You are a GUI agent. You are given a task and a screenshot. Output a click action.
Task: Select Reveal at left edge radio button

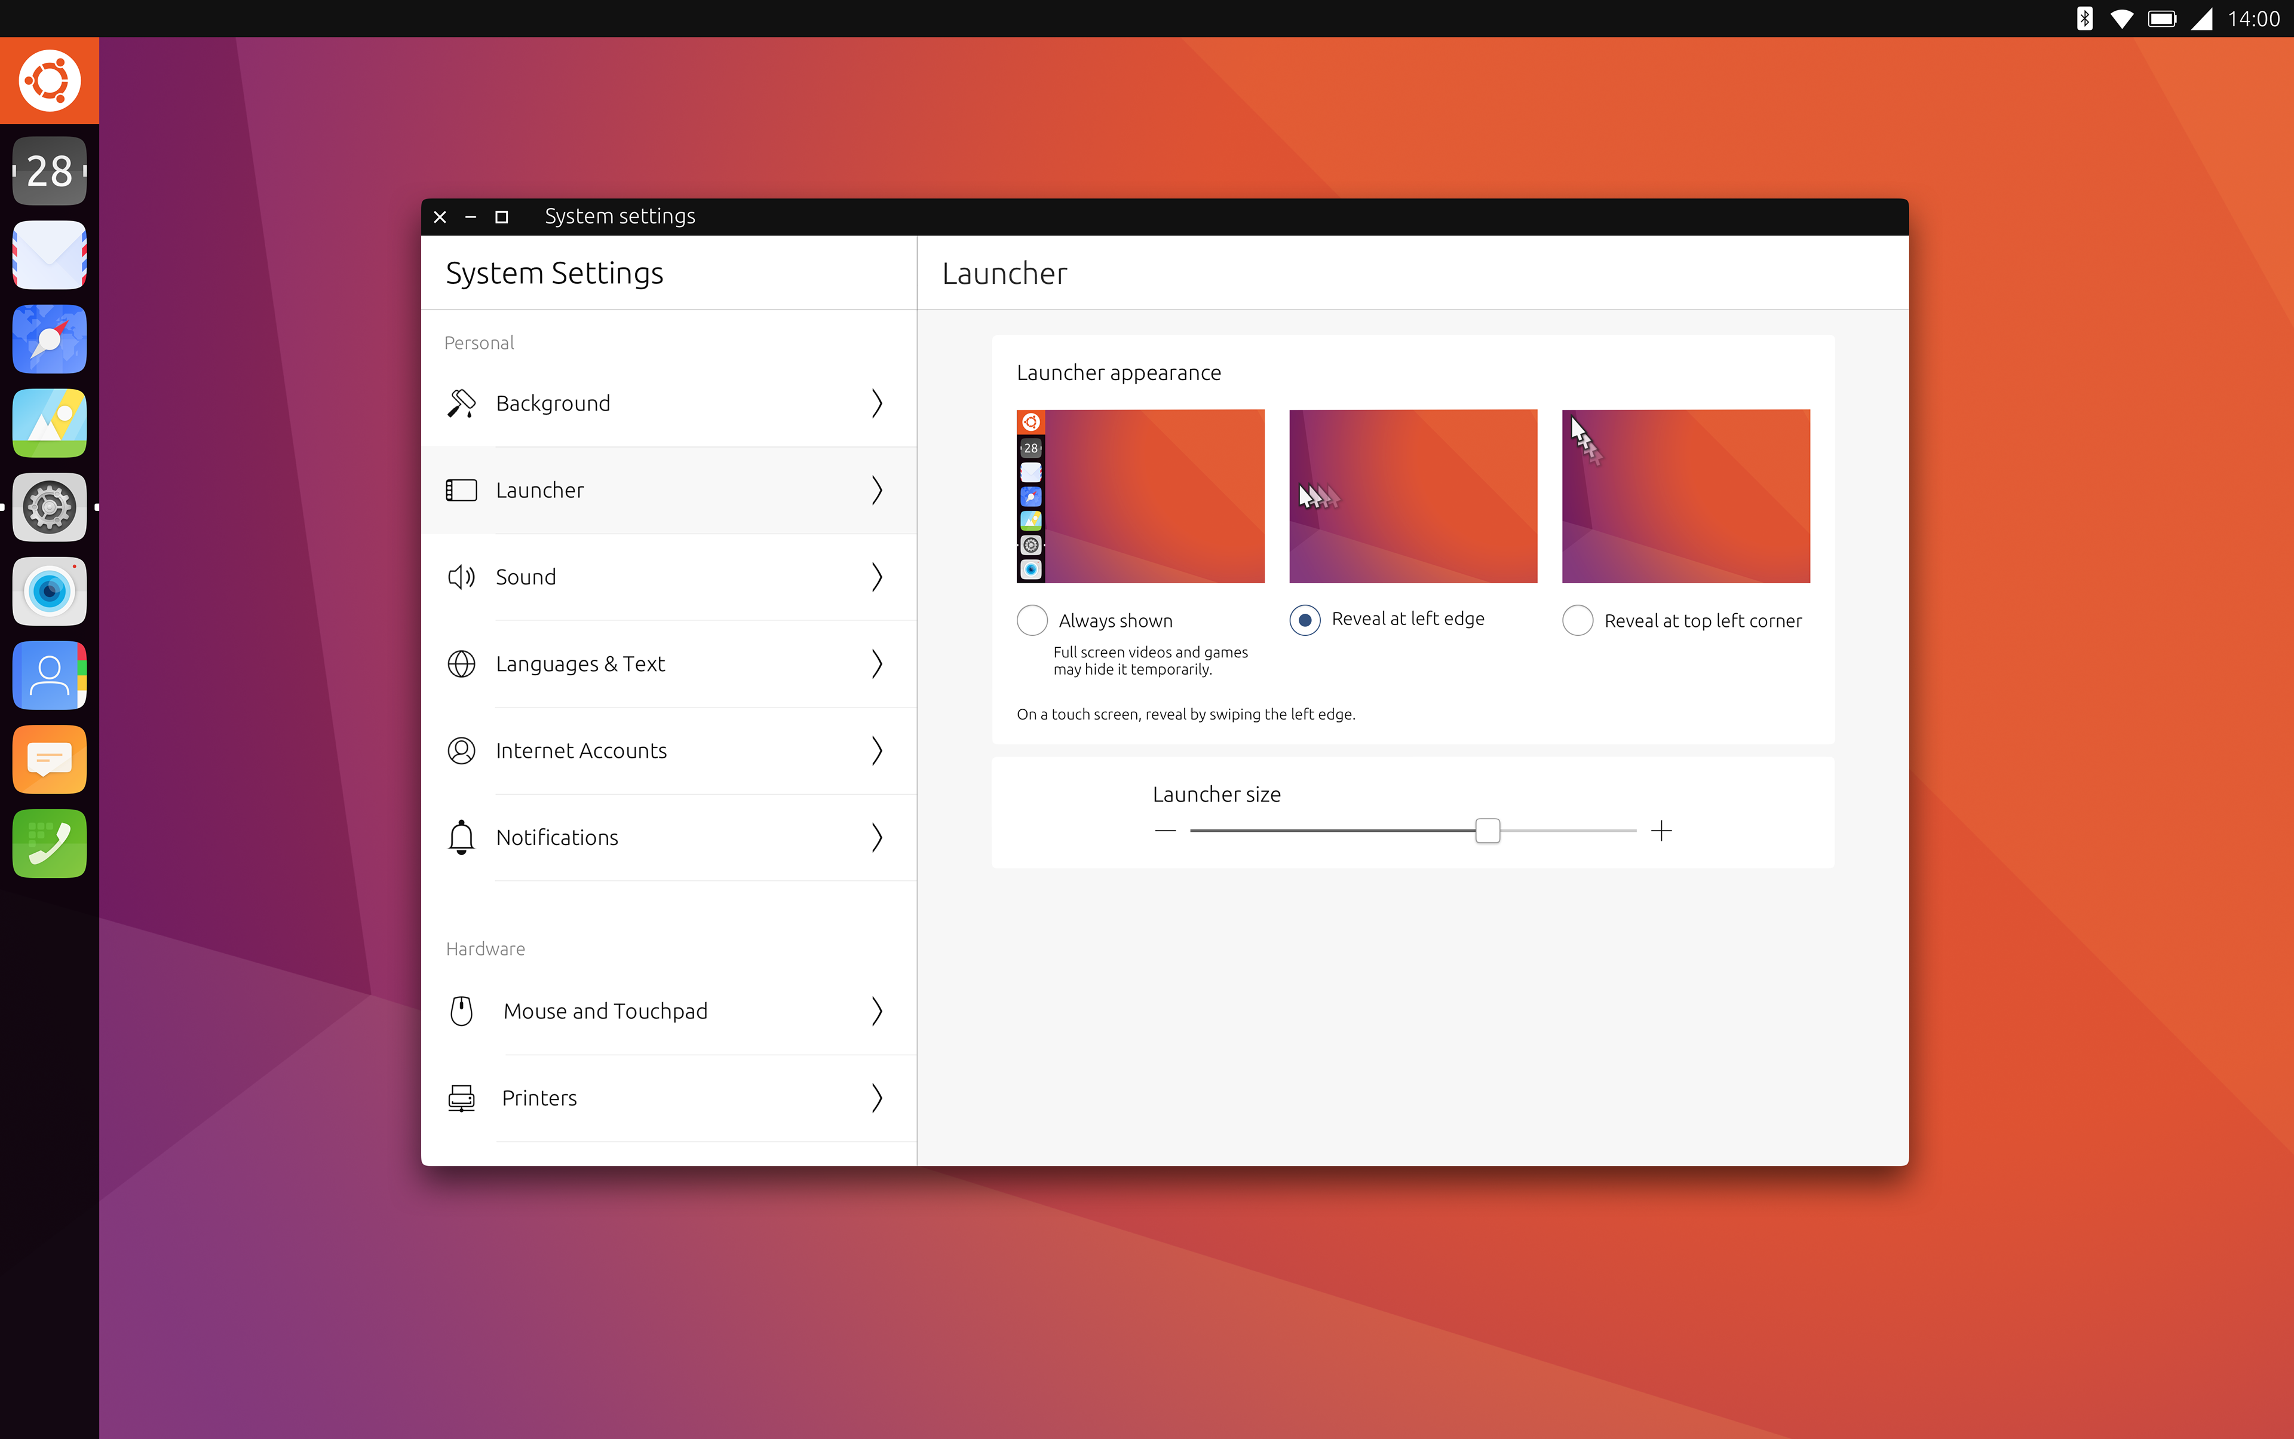pyautogui.click(x=1305, y=620)
